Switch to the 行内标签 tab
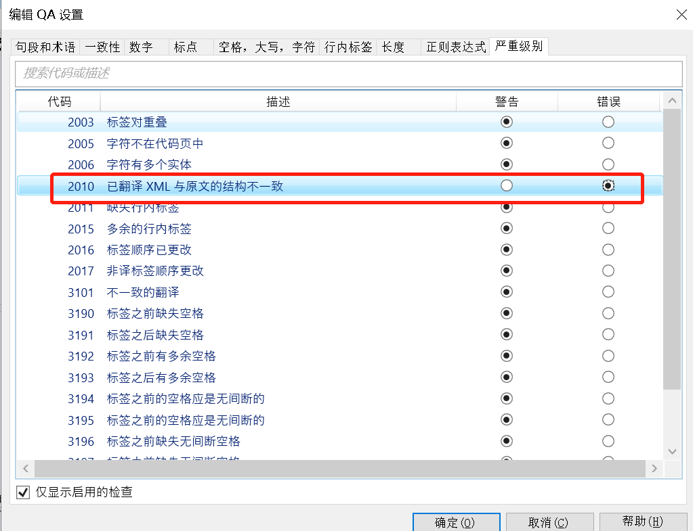Image resolution: width=693 pixels, height=531 pixels. 348,47
